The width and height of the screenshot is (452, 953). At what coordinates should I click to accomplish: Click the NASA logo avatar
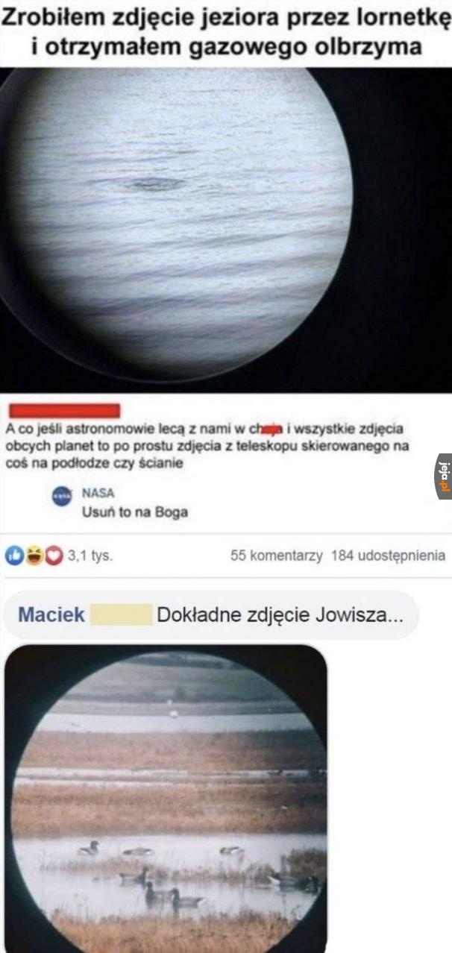tap(62, 497)
